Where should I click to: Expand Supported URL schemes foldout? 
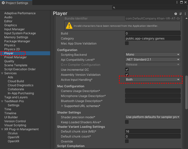click(x=62, y=106)
